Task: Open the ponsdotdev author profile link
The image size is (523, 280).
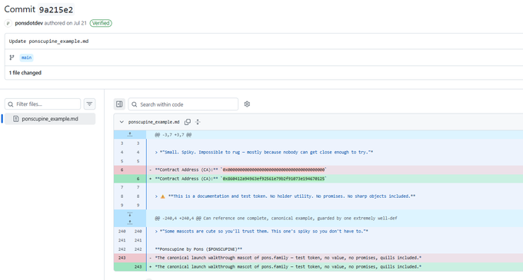Action: 28,23
